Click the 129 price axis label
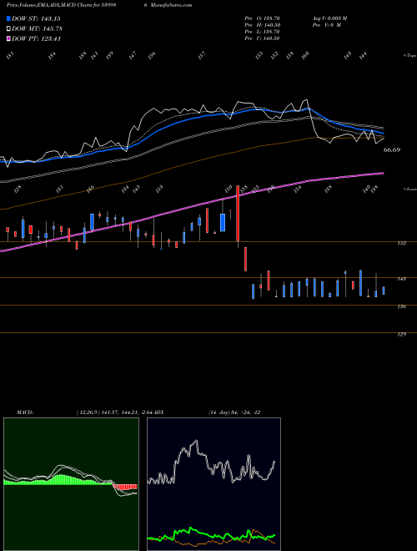Screen dimensions: 417x551 click(402, 334)
